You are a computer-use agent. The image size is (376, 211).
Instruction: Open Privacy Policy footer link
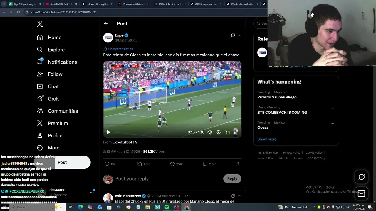pyautogui.click(x=291, y=153)
